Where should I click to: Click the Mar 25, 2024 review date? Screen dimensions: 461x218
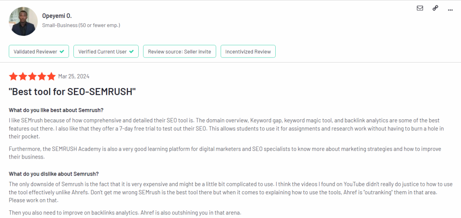[x=74, y=76]
